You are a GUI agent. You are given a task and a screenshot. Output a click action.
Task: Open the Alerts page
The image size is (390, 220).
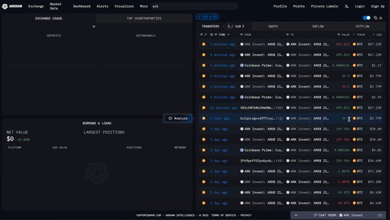[102, 6]
